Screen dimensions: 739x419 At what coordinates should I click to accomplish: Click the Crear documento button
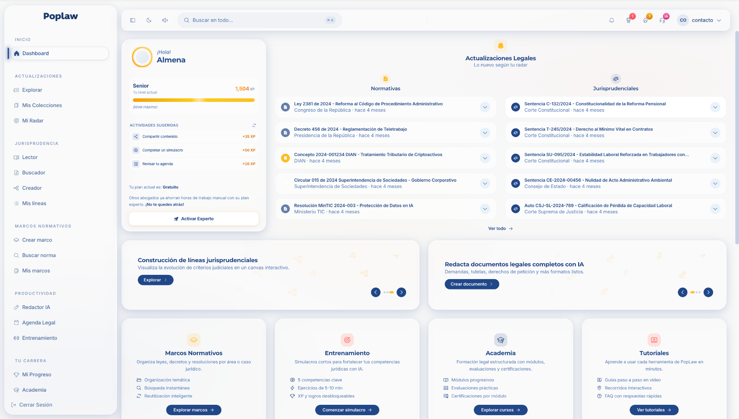coord(472,284)
